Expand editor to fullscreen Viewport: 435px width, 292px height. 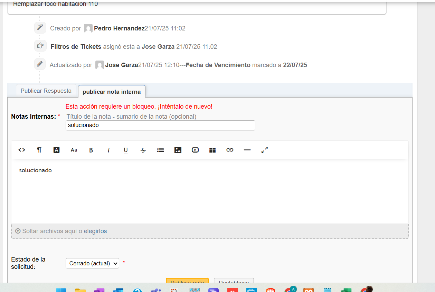(265, 150)
